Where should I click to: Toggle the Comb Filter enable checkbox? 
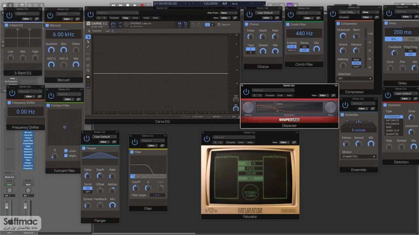point(288,24)
